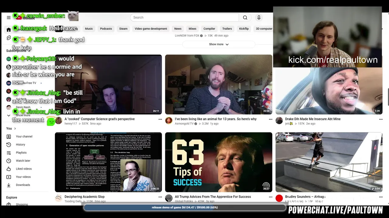Open title Drake Dih Made Me Insecure
Viewport: 389px width, 218px height.
point(313,119)
